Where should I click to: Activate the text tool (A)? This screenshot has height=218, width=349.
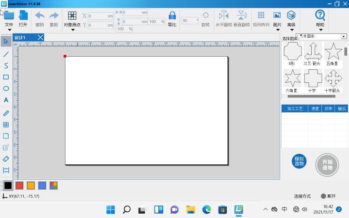6,100
